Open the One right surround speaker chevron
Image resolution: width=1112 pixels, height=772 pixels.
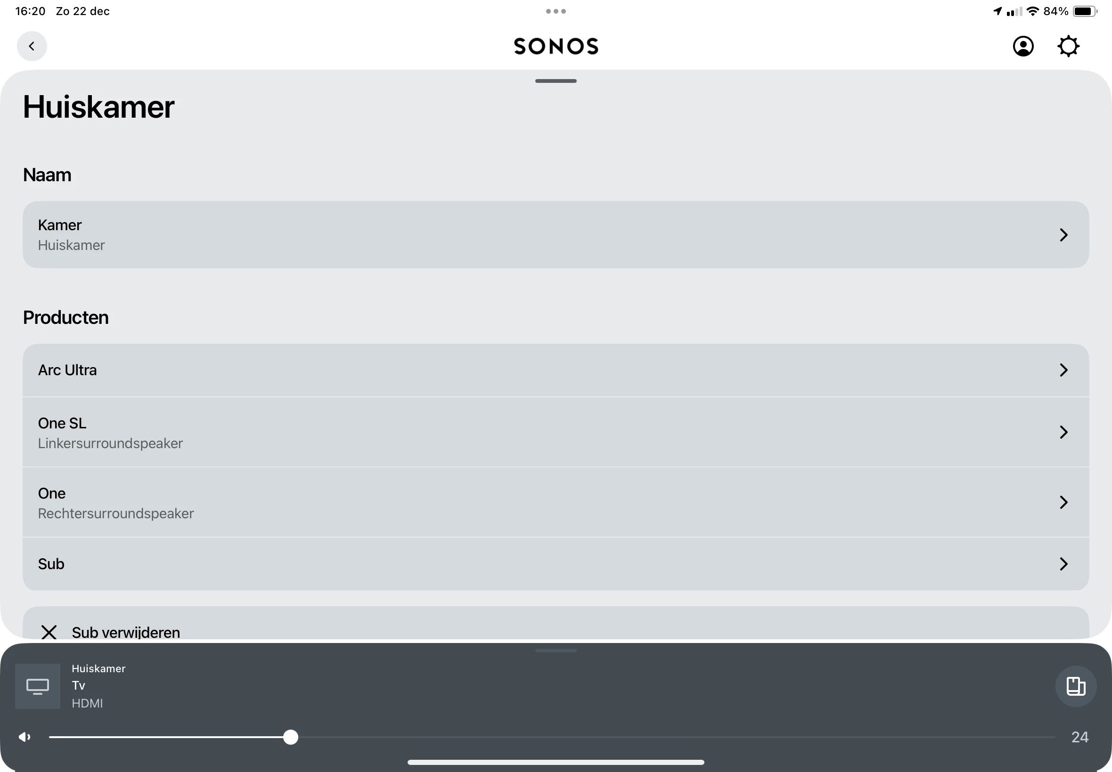pyautogui.click(x=1063, y=502)
